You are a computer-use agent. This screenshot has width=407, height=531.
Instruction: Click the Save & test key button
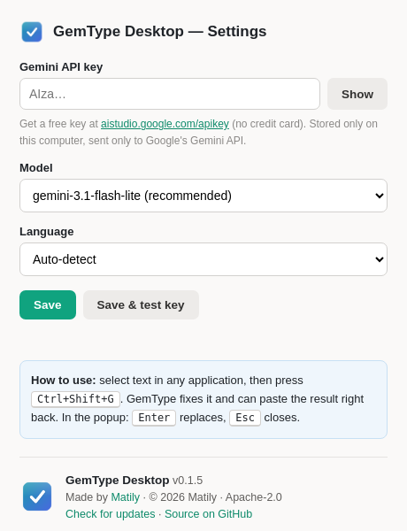(141, 304)
